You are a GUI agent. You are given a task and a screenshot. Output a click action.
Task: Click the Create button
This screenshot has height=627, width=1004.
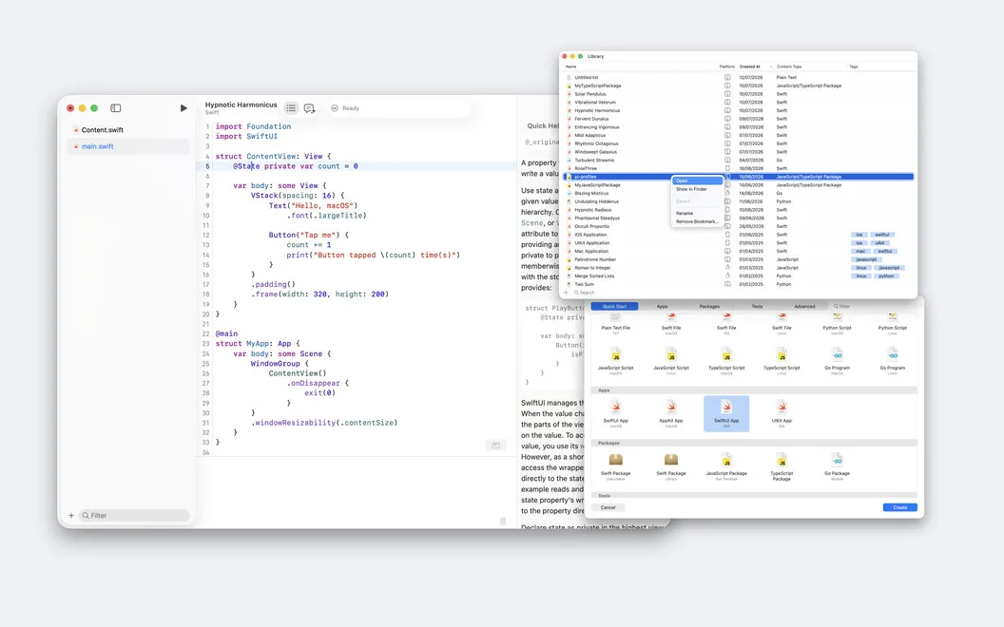tap(899, 507)
